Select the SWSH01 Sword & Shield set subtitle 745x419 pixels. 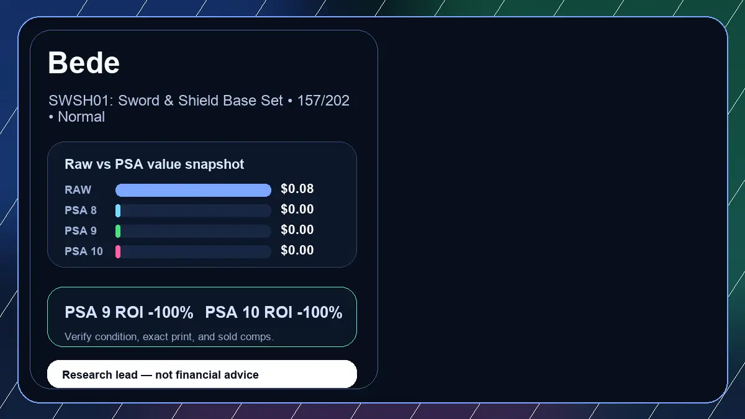pos(199,109)
